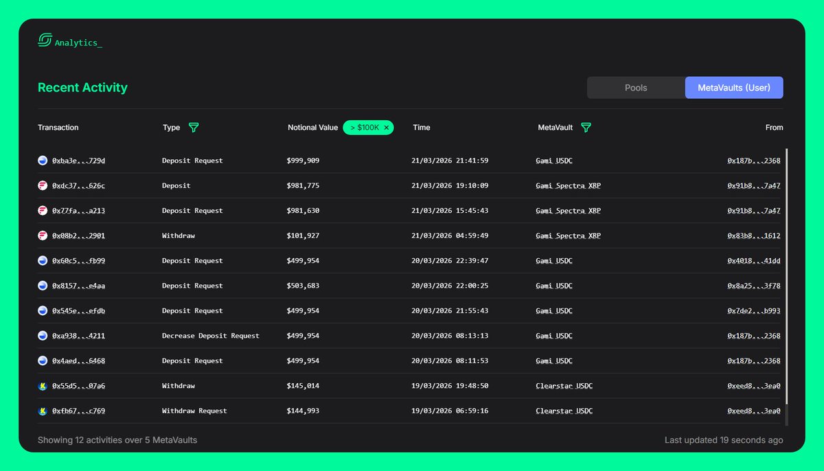This screenshot has height=471, width=824.
Task: Open address 0xeed8...3ea0 in 19:48:50 row
Action: 754,386
